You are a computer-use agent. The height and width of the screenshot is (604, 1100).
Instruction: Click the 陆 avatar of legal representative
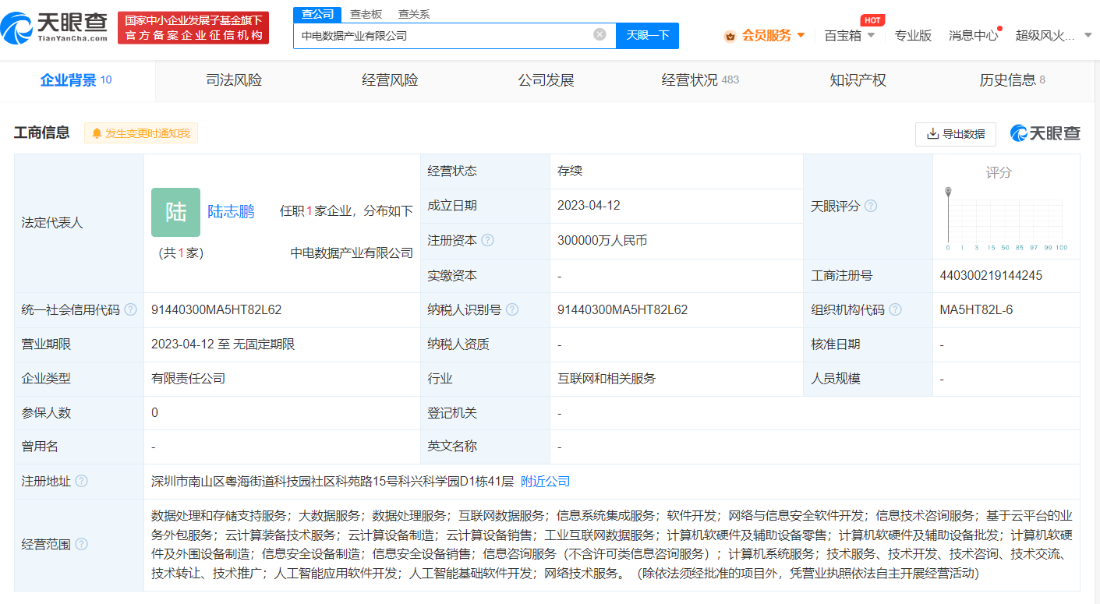tap(175, 212)
